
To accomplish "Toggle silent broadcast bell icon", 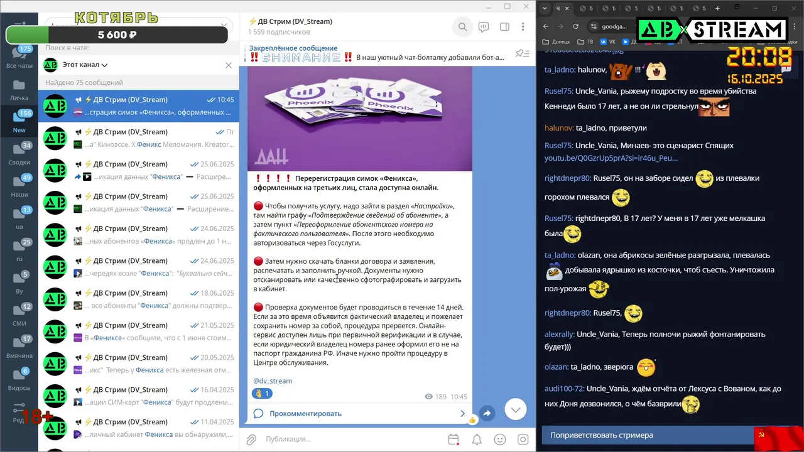I will click(477, 439).
